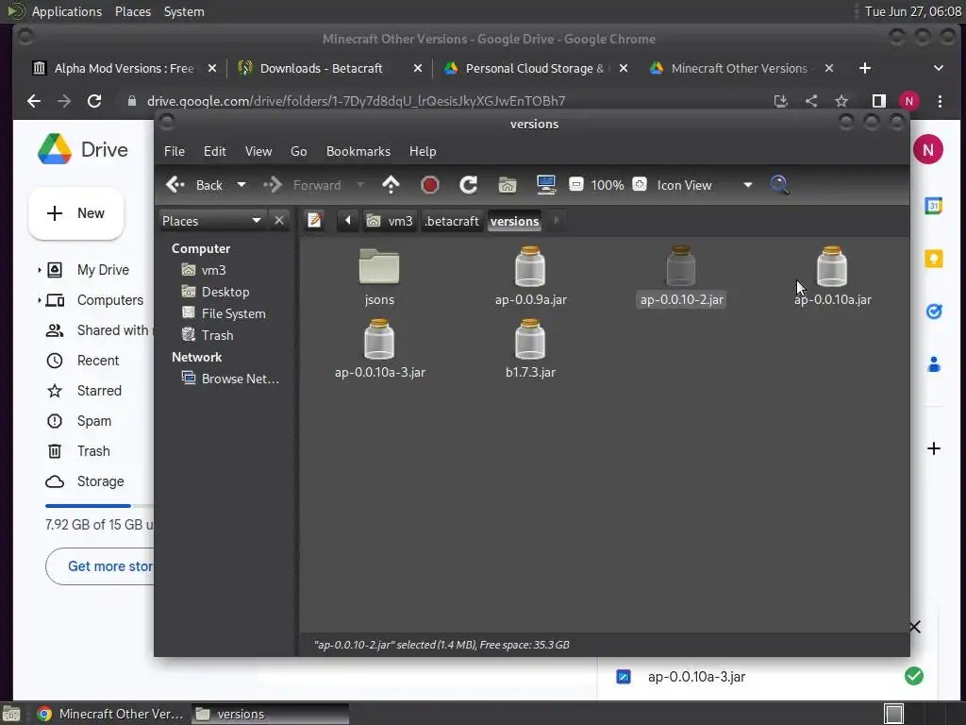Open a new Chrome tab
Viewport: 966px width, 725px height.
point(864,68)
